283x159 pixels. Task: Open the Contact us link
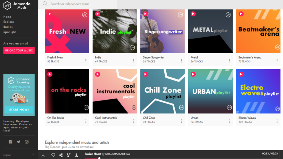(x=25, y=124)
